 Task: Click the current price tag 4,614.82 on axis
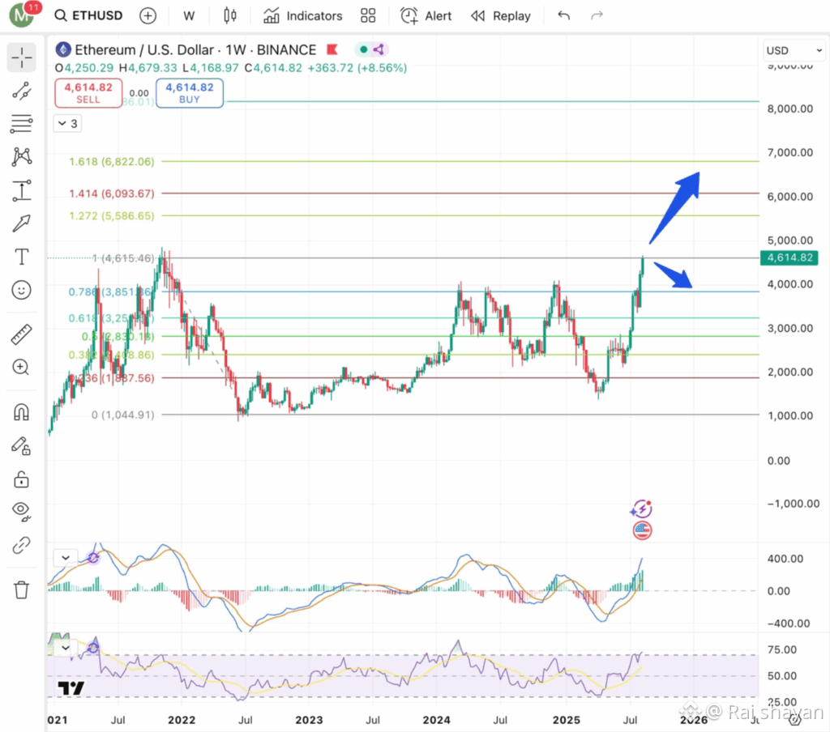coord(789,257)
